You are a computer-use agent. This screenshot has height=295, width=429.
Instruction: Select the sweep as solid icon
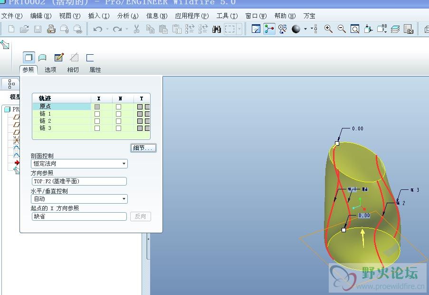point(29,58)
